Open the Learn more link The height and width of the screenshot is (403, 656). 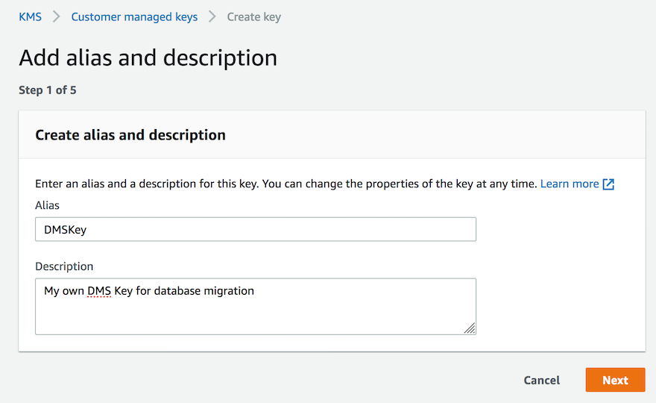point(570,184)
